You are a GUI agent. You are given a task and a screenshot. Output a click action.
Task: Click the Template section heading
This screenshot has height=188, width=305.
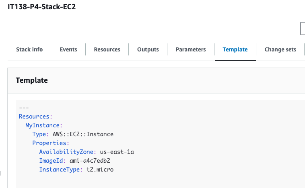pyautogui.click(x=32, y=80)
